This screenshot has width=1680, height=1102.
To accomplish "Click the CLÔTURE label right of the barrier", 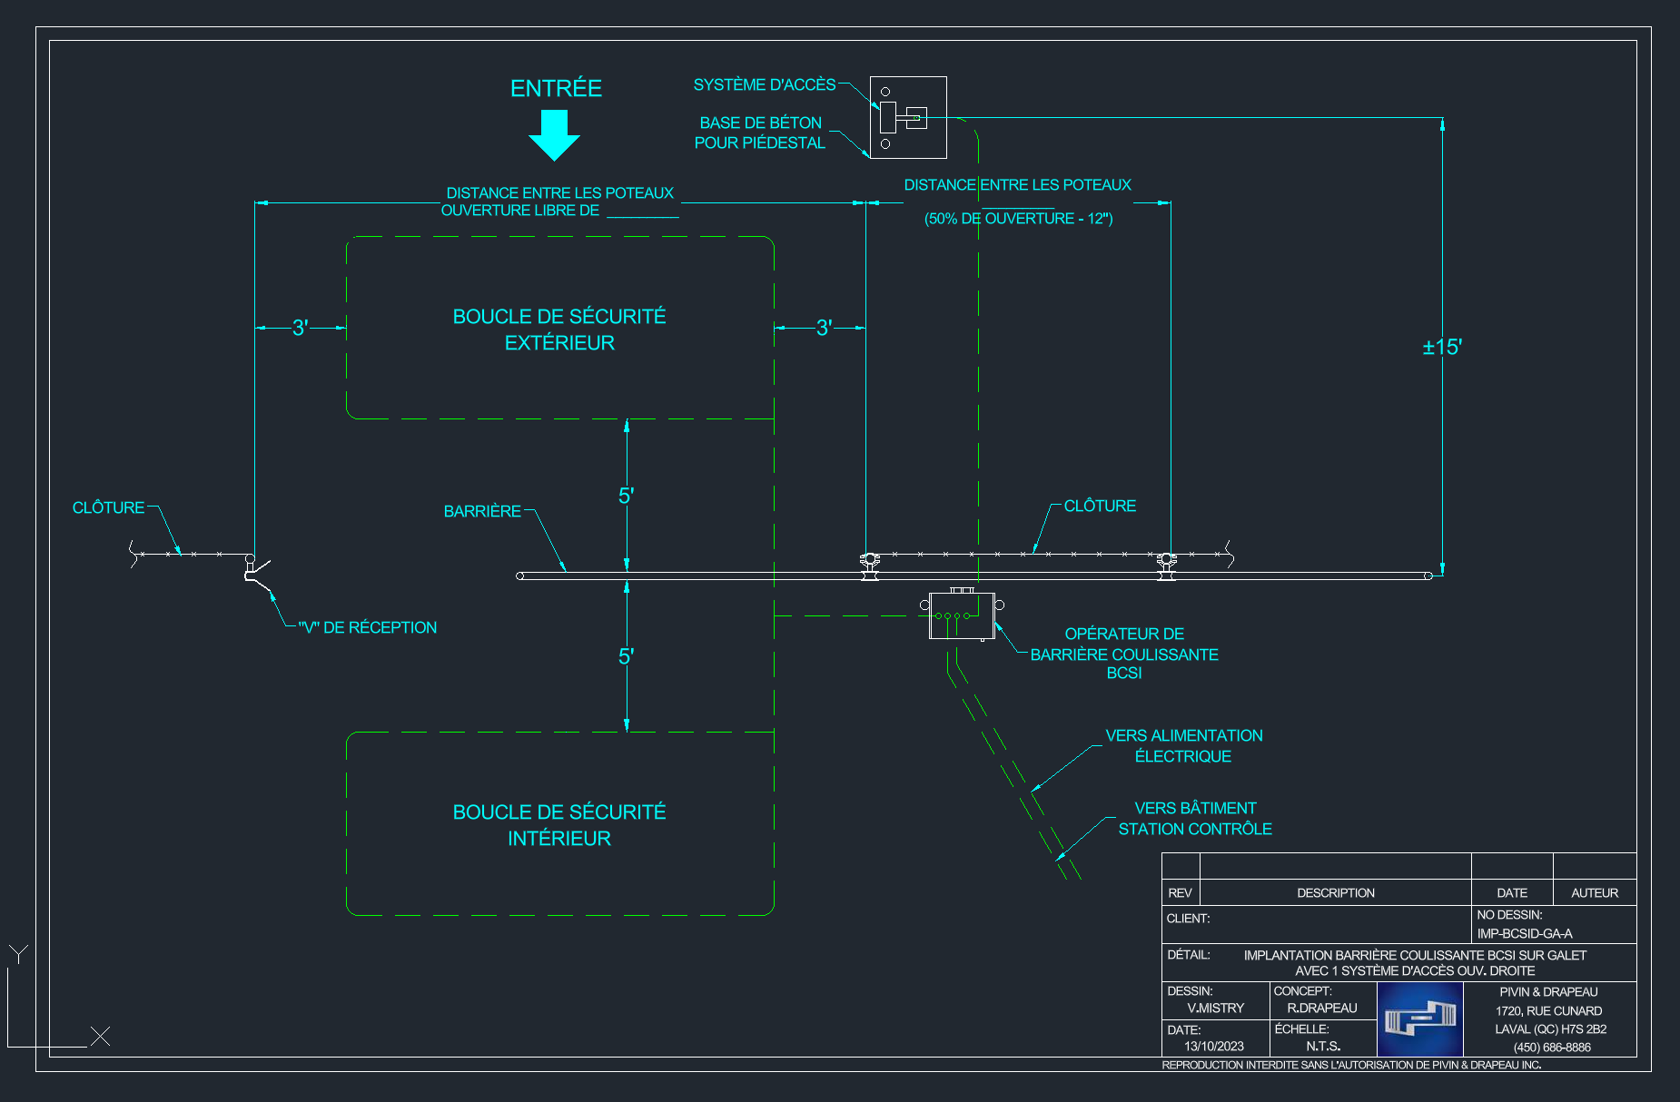I will pyautogui.click(x=1100, y=506).
